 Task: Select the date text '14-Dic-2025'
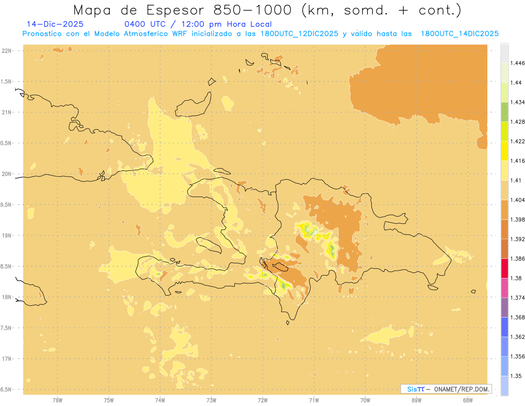[x=55, y=24]
